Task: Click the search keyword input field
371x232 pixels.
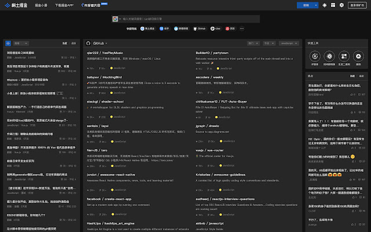Action: (185, 19)
